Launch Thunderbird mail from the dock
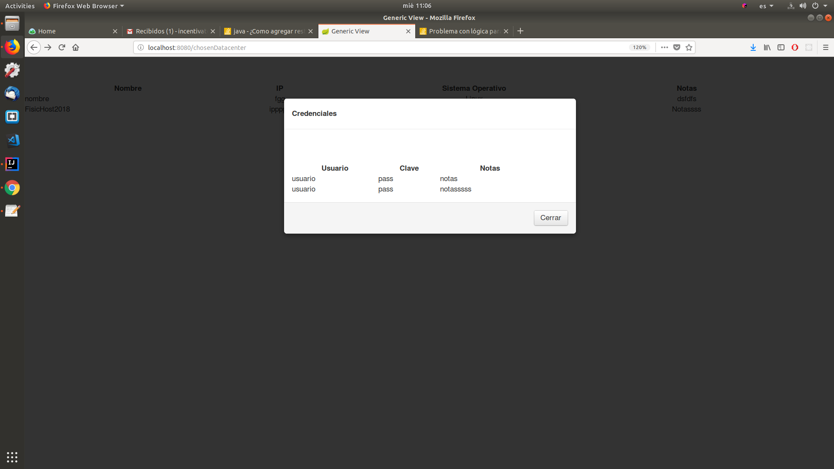This screenshot has height=469, width=834. tap(12, 94)
